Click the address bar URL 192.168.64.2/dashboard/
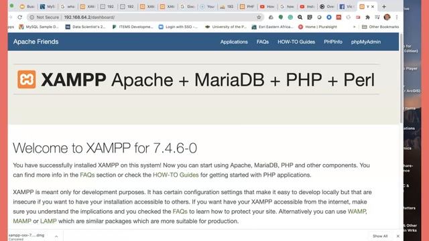The image size is (429, 241). pos(89,17)
